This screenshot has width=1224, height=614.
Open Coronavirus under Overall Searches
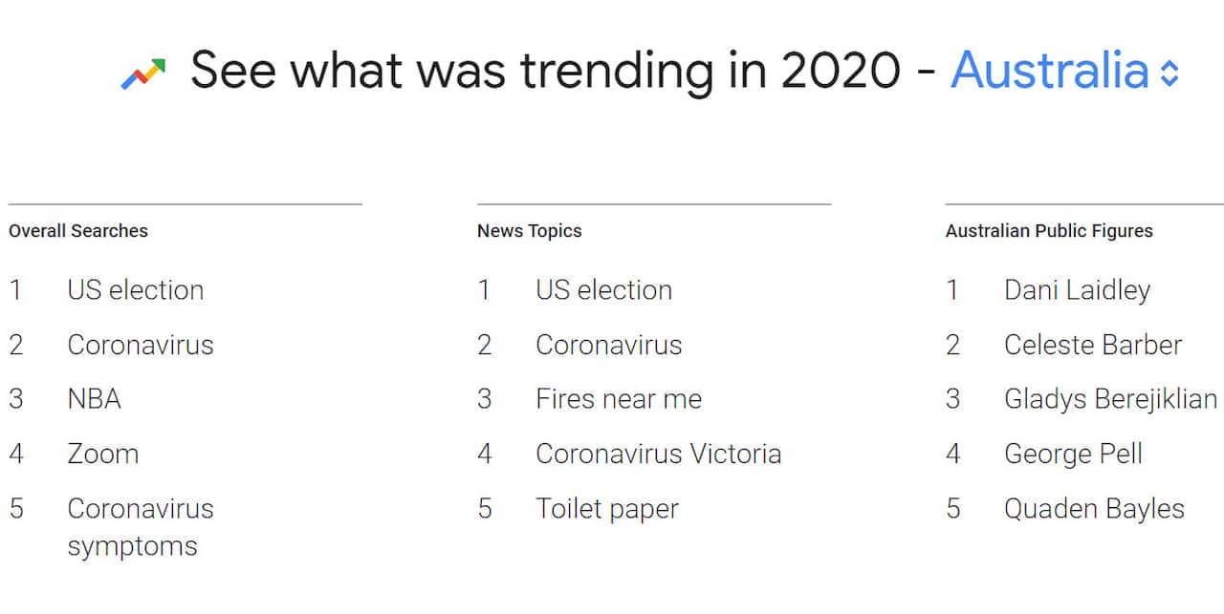click(x=140, y=346)
